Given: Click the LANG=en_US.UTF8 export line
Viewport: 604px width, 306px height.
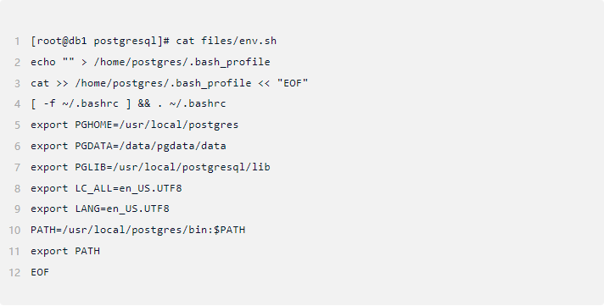Looking at the screenshot, I should (100, 209).
